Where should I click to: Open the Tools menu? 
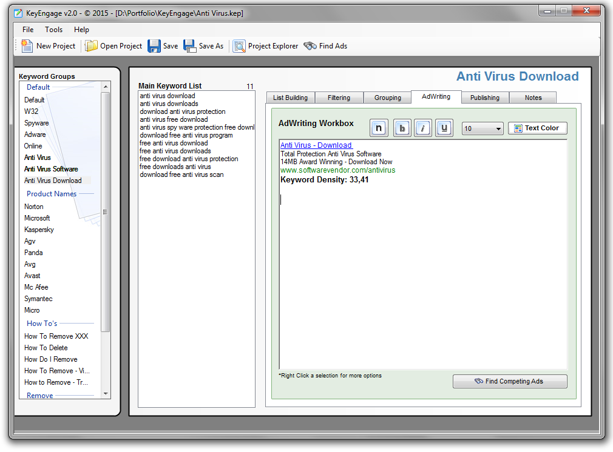click(x=53, y=30)
